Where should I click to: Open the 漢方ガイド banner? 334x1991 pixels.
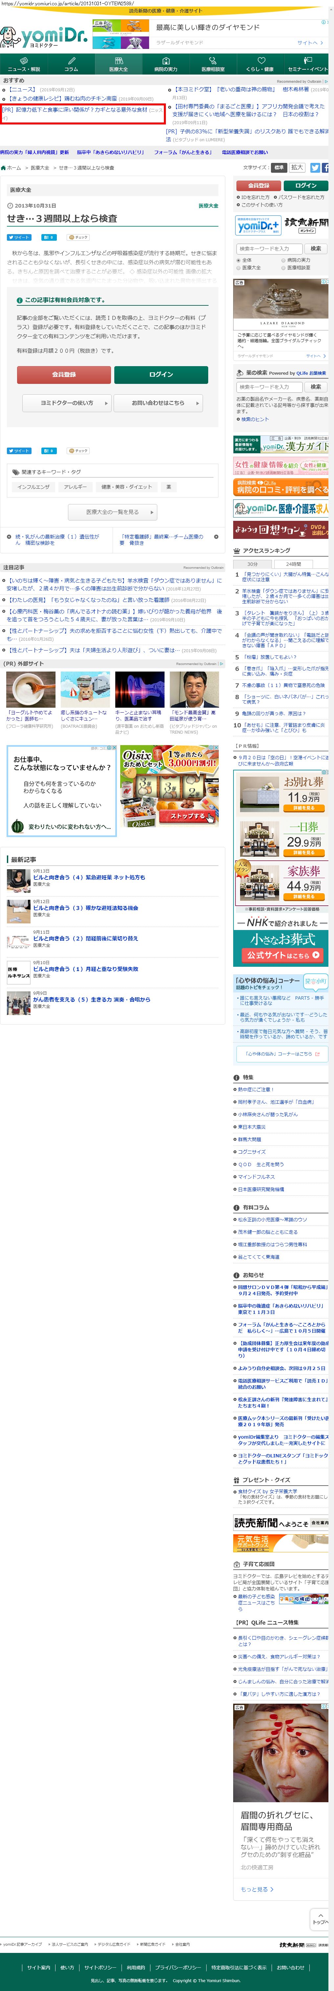tap(281, 444)
